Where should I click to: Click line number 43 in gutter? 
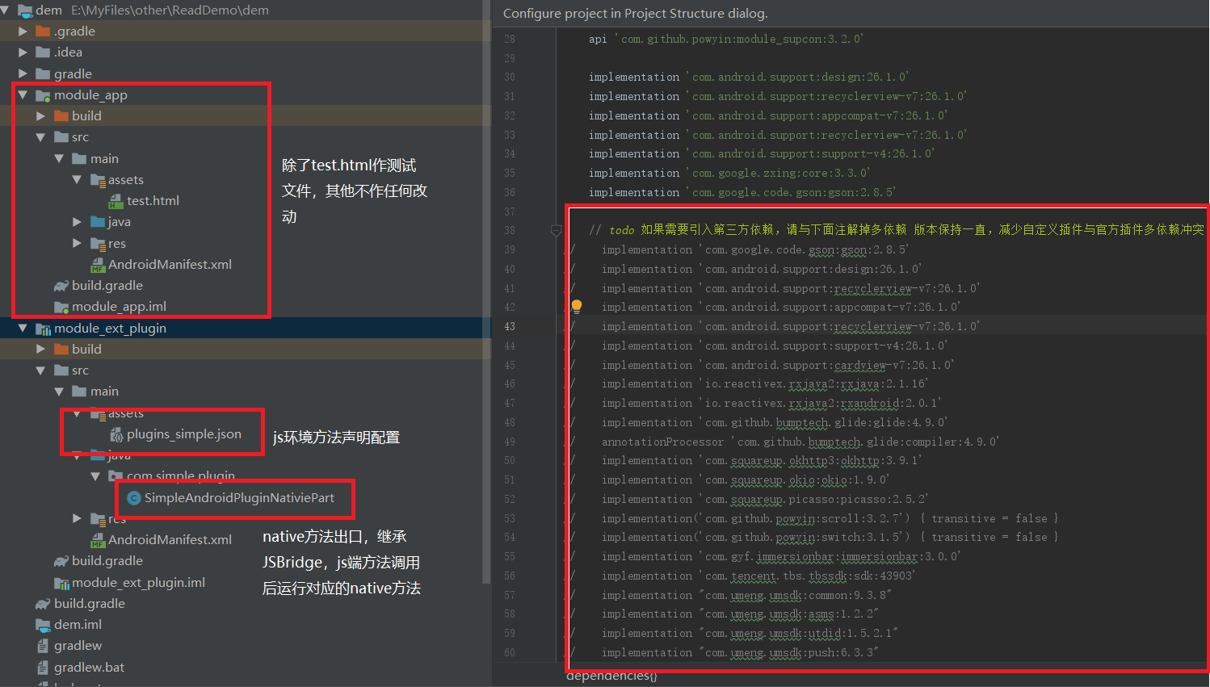[509, 327]
